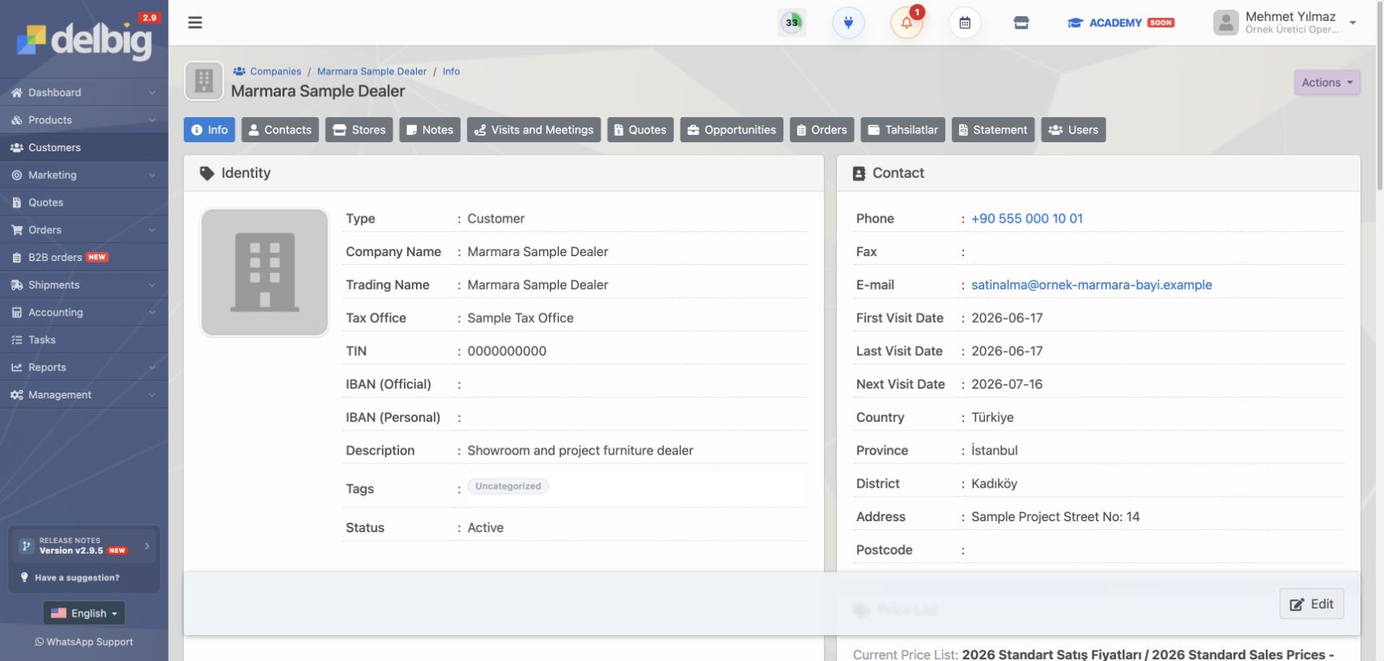Open the notification bell icon
The height and width of the screenshot is (661, 1384).
point(906,23)
